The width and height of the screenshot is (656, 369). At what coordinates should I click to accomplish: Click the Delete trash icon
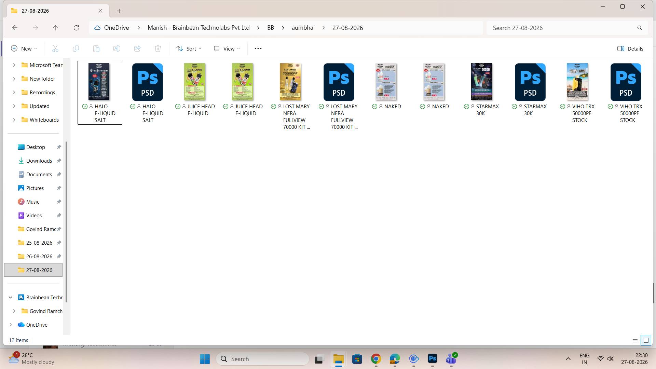tap(158, 49)
